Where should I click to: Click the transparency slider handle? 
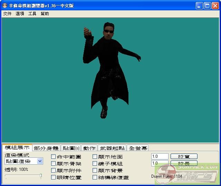coord(41,176)
